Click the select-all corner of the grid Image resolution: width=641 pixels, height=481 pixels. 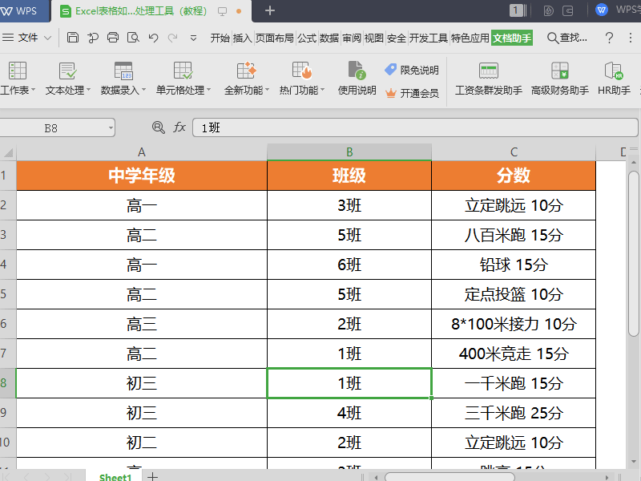click(8, 152)
